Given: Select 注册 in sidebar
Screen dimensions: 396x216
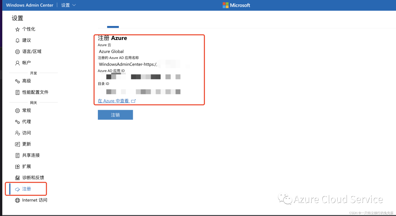Looking at the screenshot, I should pyautogui.click(x=26, y=189).
